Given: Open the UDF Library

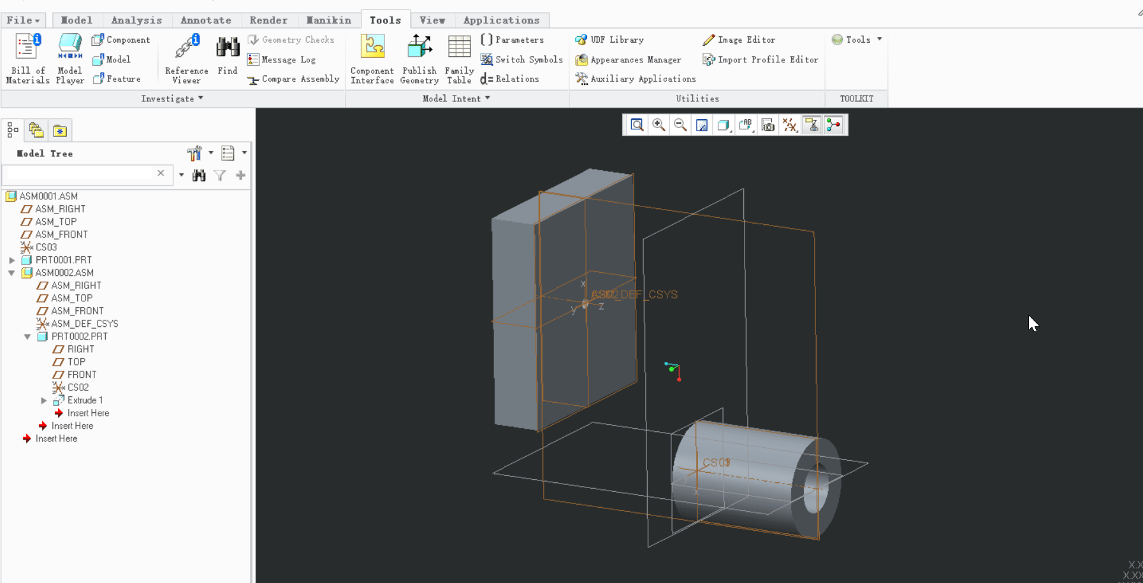Looking at the screenshot, I should coord(609,40).
